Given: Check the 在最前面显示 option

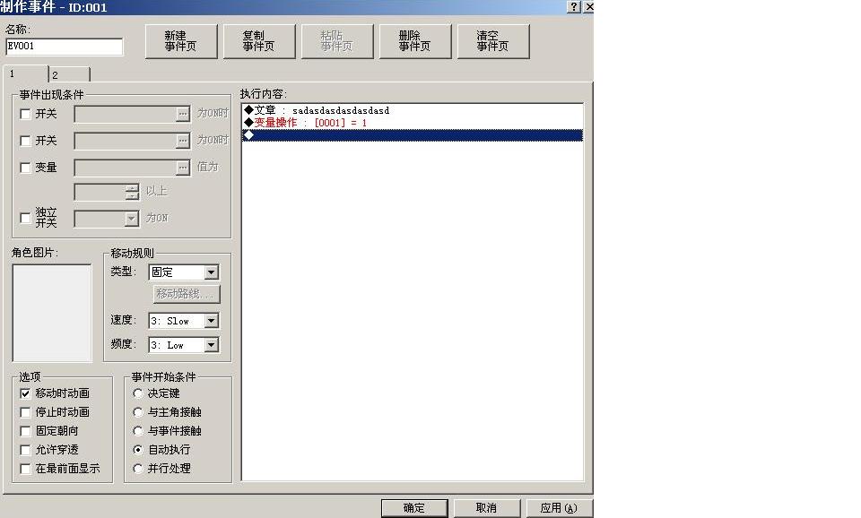Looking at the screenshot, I should coord(25,469).
